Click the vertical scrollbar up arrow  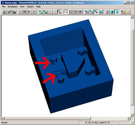[x=132, y=17]
